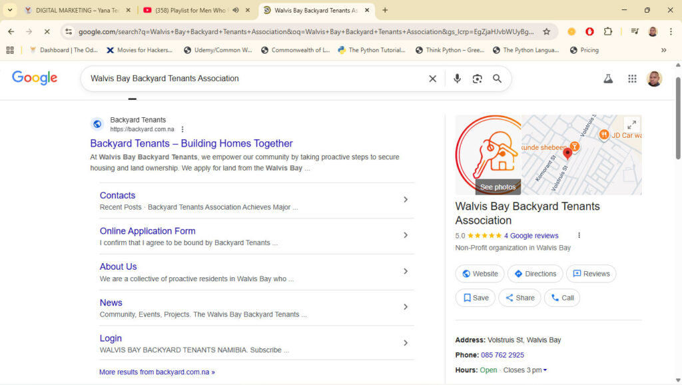
Task: Open Google apps grid icon
Action: pos(632,79)
